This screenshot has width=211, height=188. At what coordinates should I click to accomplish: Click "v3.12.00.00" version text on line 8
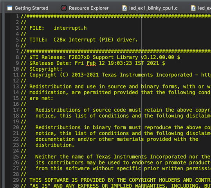(x=157, y=57)
